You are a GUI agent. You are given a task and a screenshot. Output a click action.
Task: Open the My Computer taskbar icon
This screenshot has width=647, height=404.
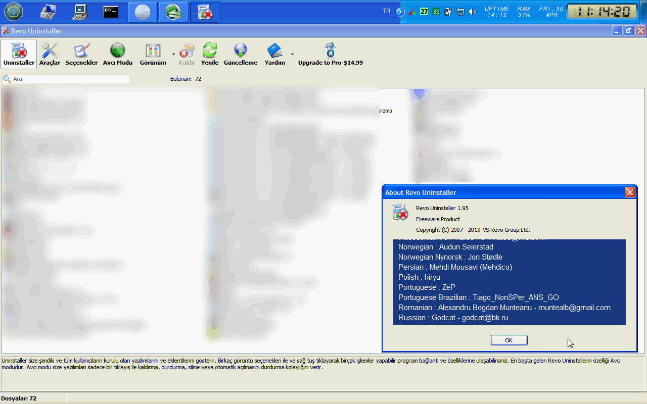(80, 11)
